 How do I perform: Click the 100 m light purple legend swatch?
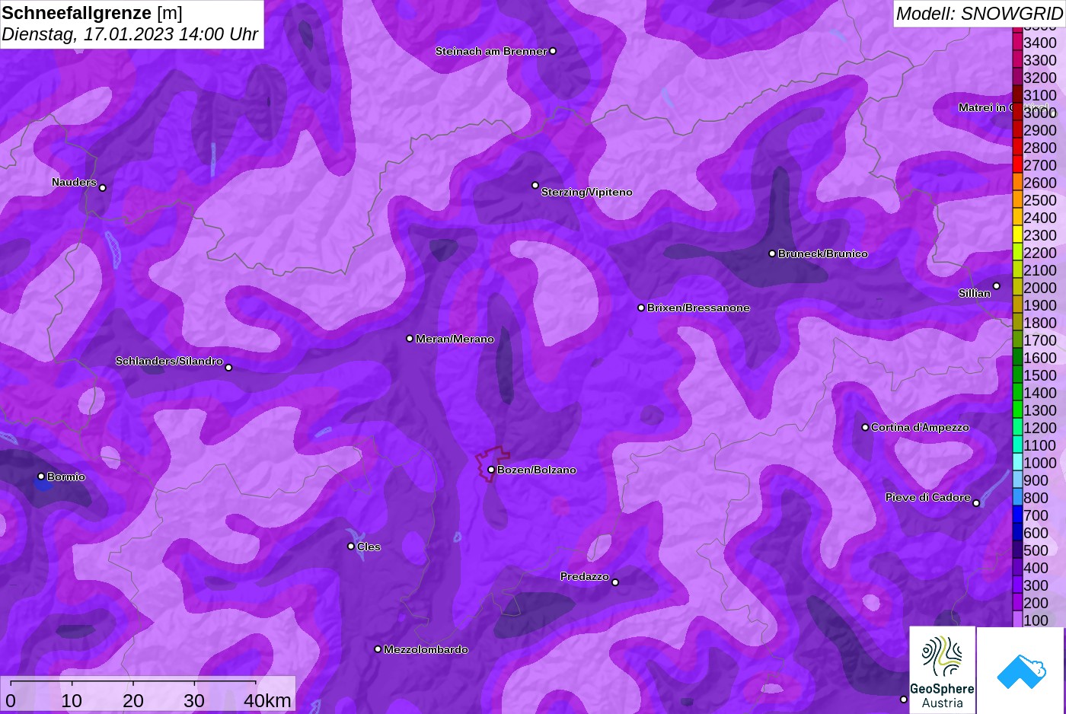click(1017, 619)
